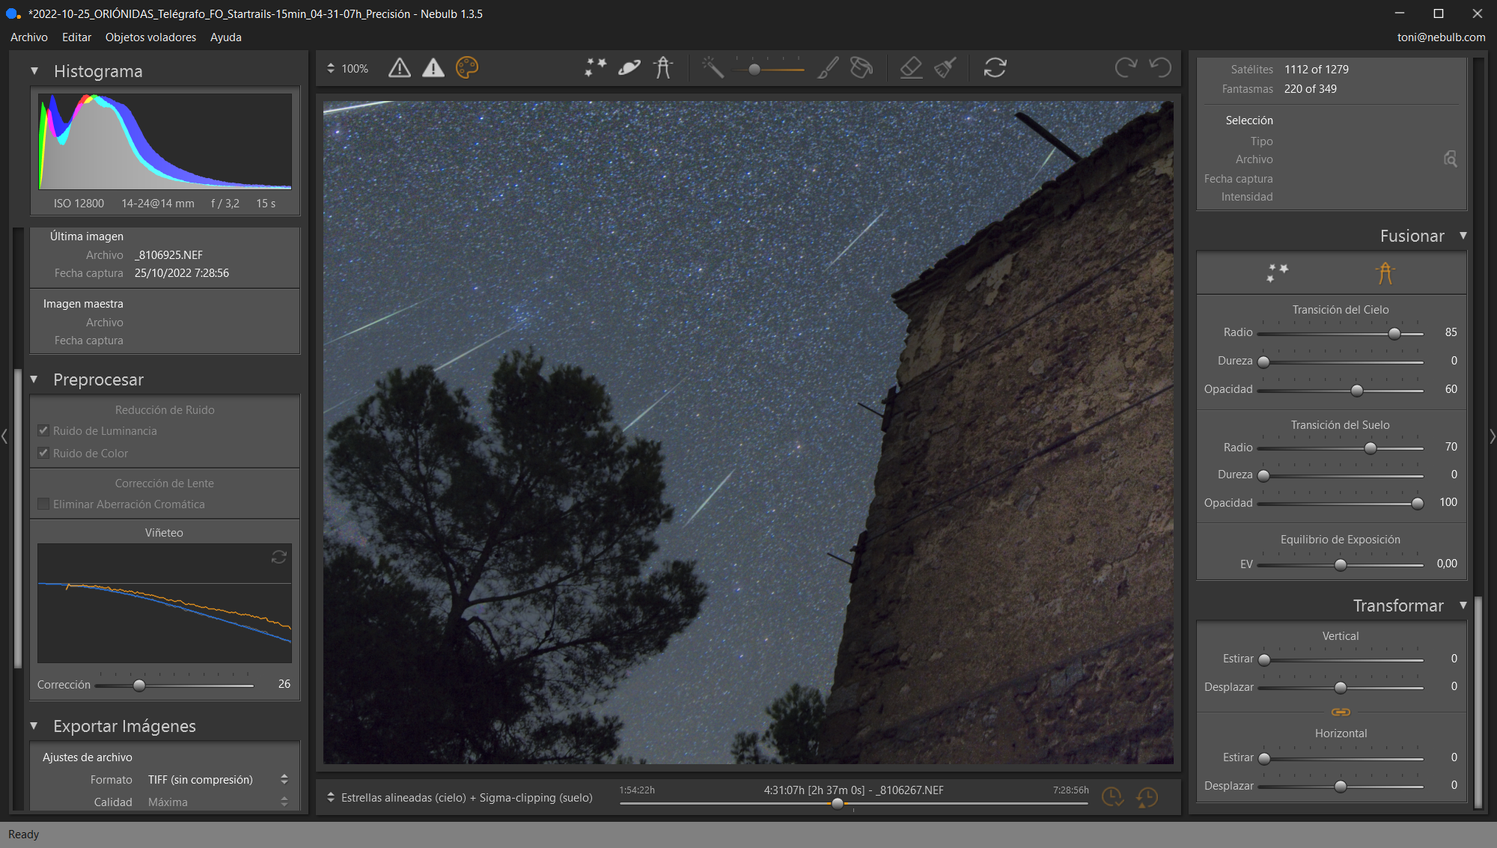Viewport: 1497px width, 848px height.
Task: Select the tower icon in toolbar
Action: pyautogui.click(x=663, y=68)
